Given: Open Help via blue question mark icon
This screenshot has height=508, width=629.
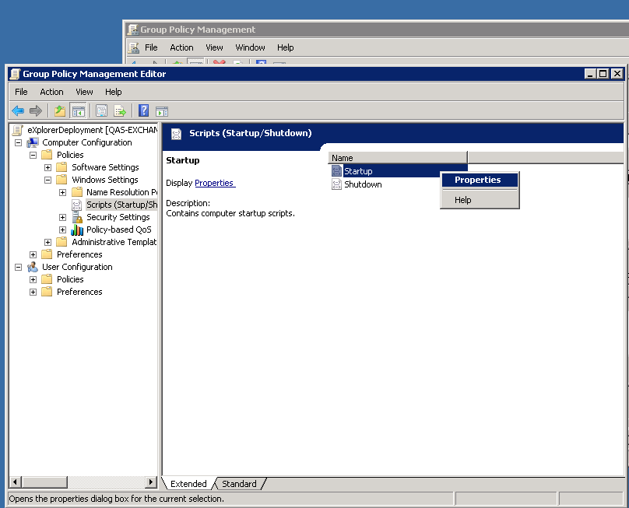Looking at the screenshot, I should point(143,110).
